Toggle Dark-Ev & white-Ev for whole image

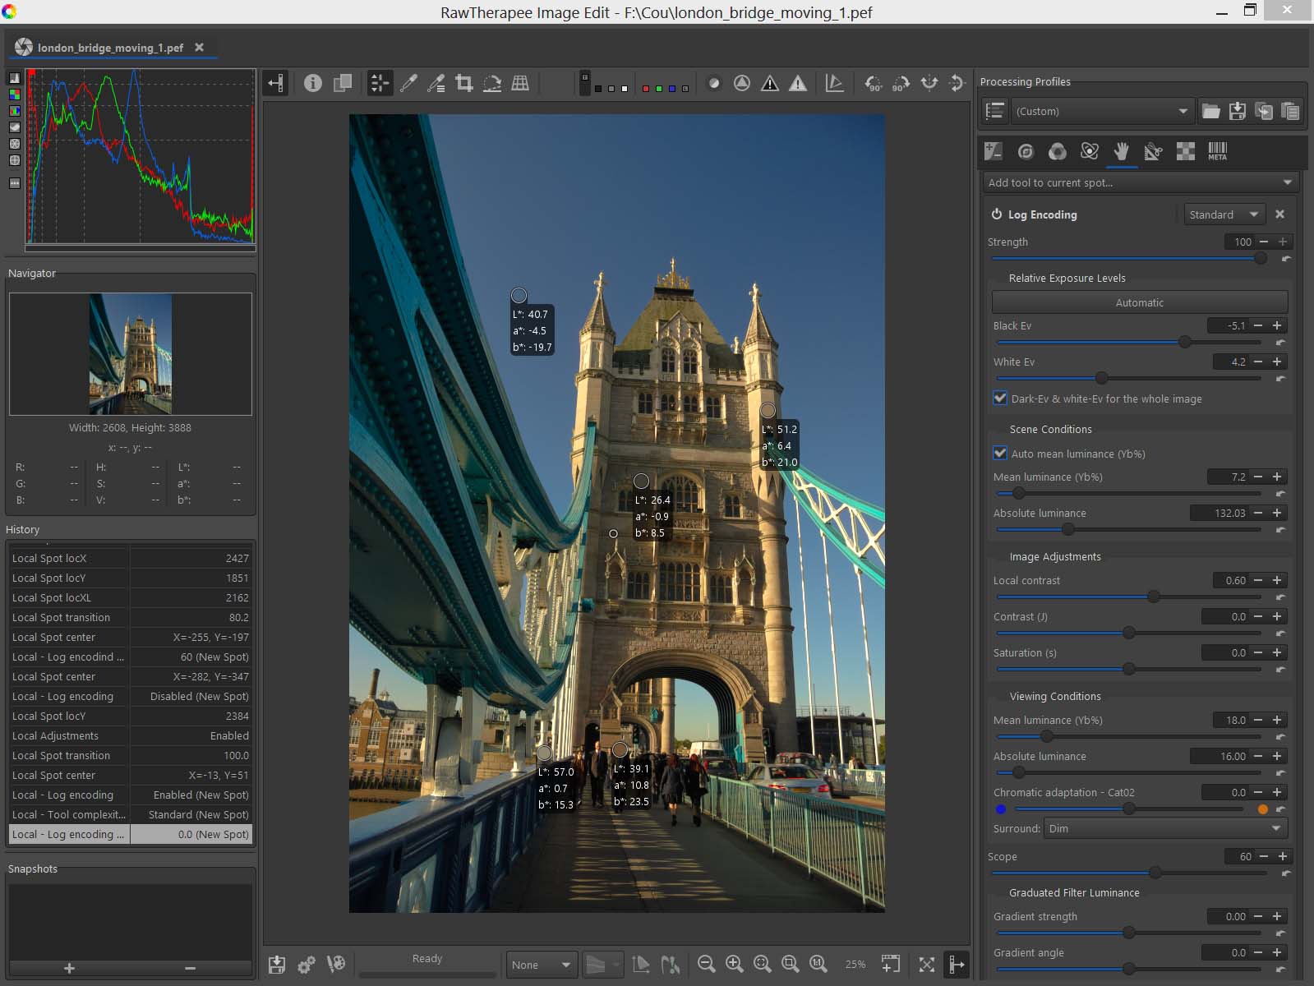[x=1000, y=399]
